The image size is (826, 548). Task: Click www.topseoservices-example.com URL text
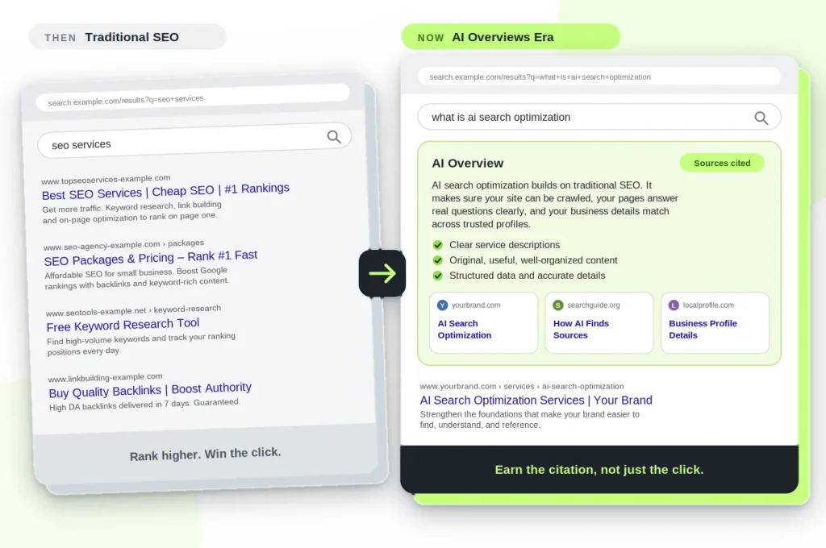106,179
